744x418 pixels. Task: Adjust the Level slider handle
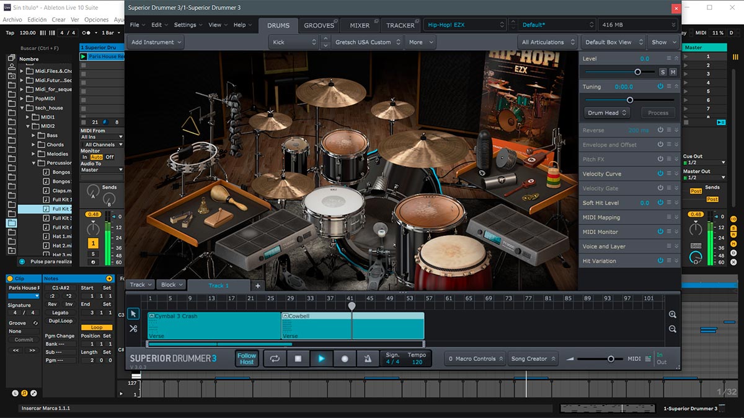pos(637,72)
